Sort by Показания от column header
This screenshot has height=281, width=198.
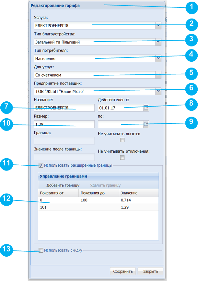coord(58,193)
